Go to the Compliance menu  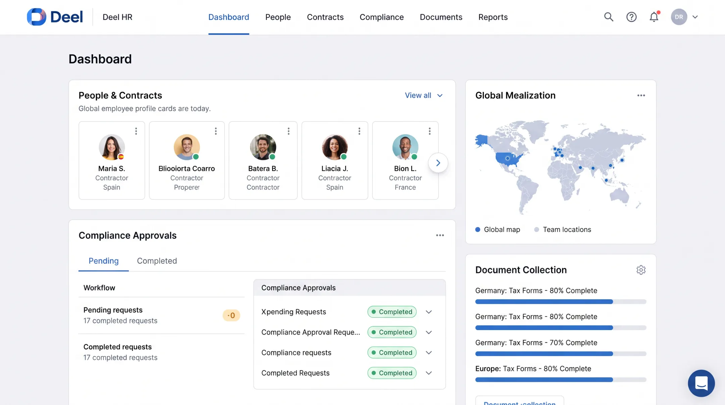[382, 17]
